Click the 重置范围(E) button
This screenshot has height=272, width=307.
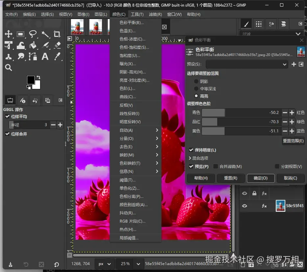click(293, 141)
